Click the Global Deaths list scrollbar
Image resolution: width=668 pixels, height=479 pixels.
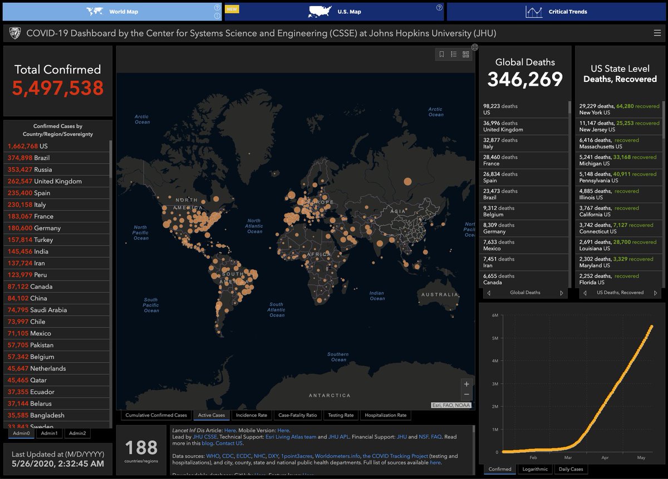[x=569, y=107]
